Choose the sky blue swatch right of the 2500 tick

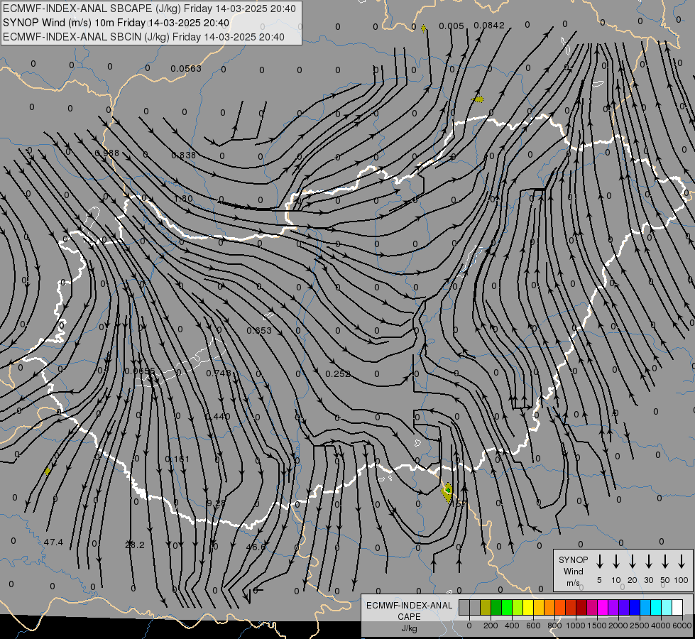(646, 607)
